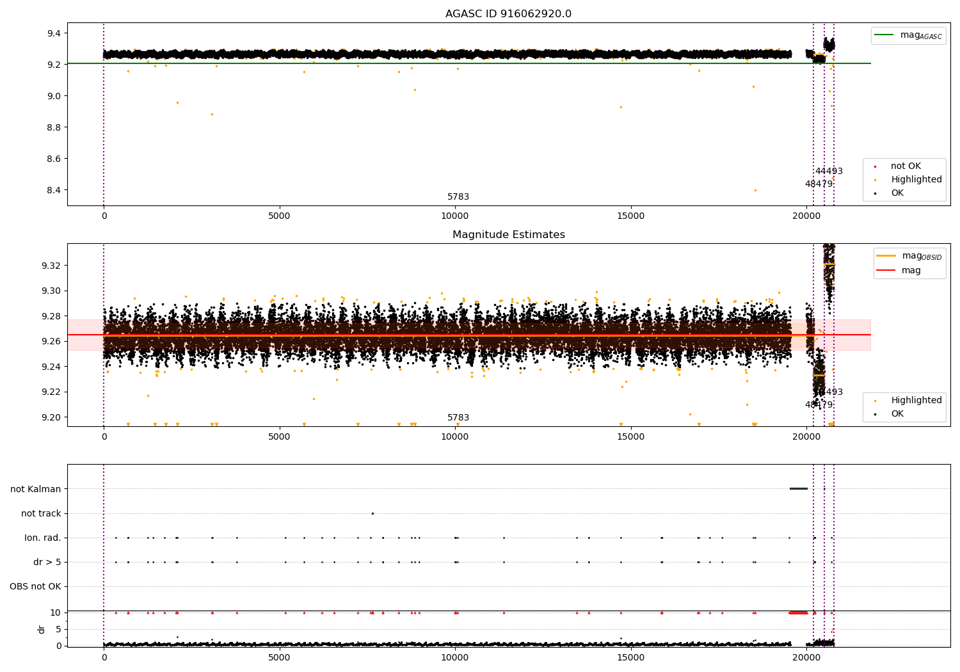Click the 'dr' axis label in bottom plot

pyautogui.click(x=42, y=629)
